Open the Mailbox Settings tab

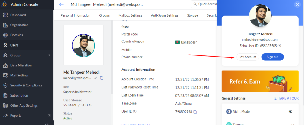click(130, 15)
